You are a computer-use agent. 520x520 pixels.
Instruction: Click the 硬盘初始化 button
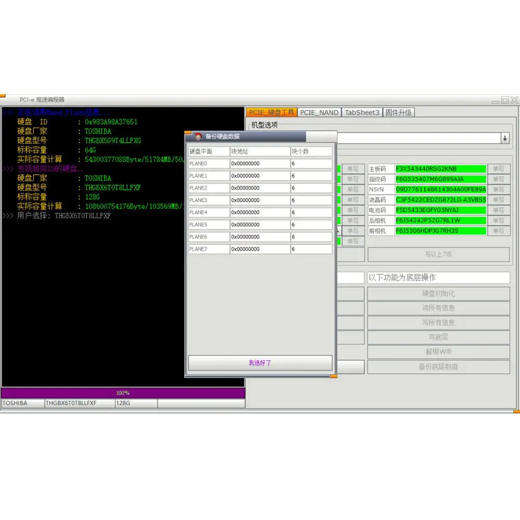[x=438, y=293]
